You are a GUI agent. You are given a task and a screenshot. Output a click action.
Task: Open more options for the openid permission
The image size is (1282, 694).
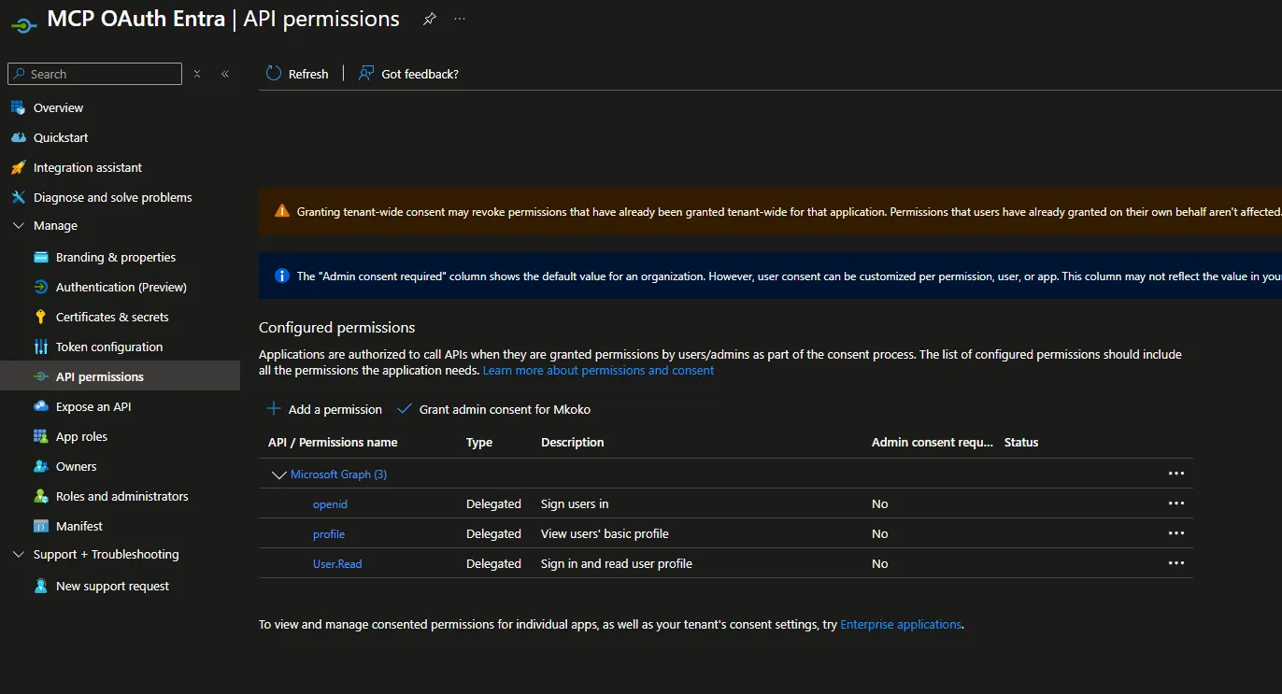point(1176,503)
